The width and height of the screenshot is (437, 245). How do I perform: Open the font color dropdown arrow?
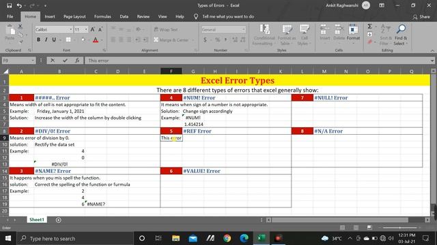[x=102, y=40]
